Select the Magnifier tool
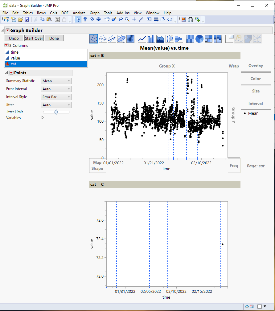The width and height of the screenshot is (275, 311). click(128, 19)
